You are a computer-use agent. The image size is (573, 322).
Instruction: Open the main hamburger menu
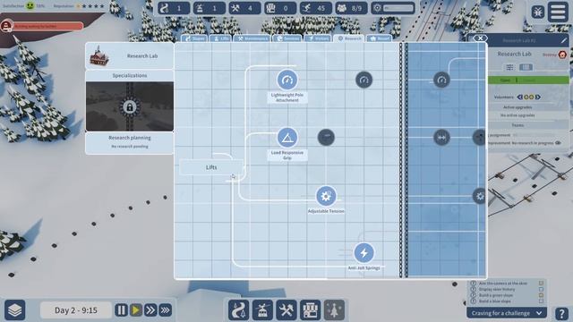[558, 12]
